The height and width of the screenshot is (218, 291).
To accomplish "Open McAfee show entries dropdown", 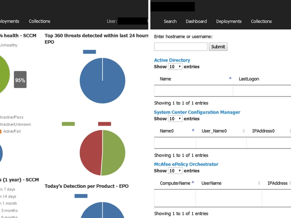I will (x=175, y=171).
